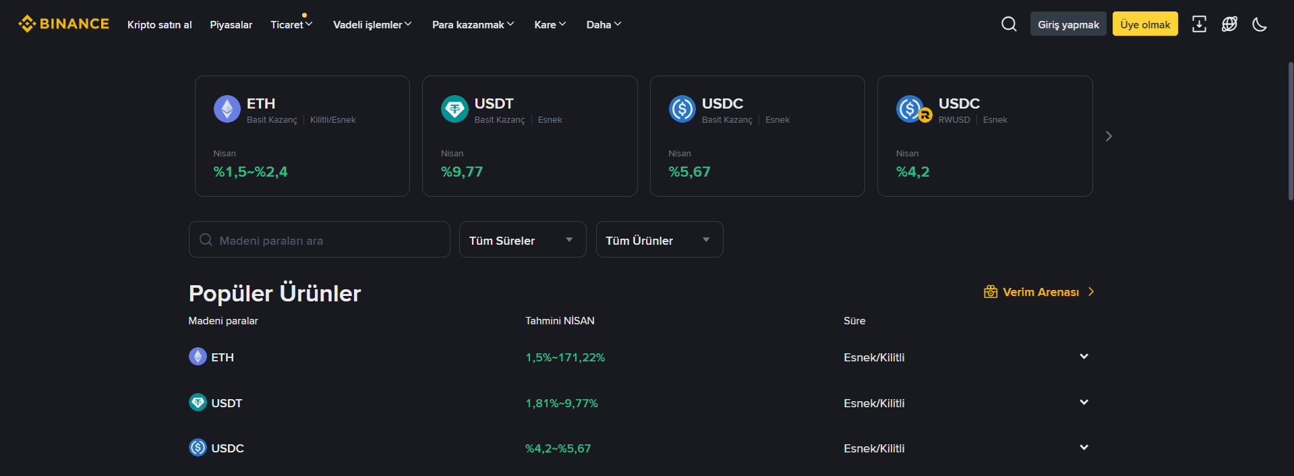Click the download app icon
This screenshot has width=1294, height=476.
(x=1199, y=24)
